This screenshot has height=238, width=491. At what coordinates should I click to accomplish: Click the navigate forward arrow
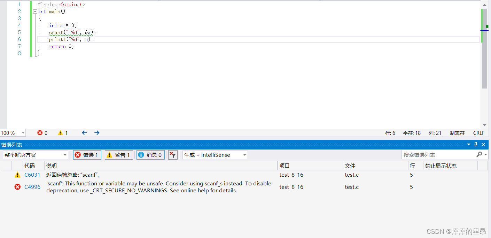tap(96, 133)
